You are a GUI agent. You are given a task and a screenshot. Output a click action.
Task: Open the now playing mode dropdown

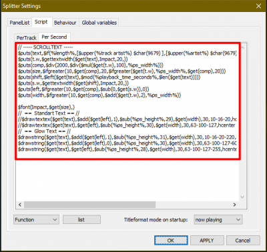pyautogui.click(x=218, y=220)
